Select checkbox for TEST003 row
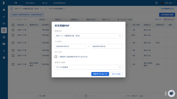177x99 pixels. click(x=13, y=50)
